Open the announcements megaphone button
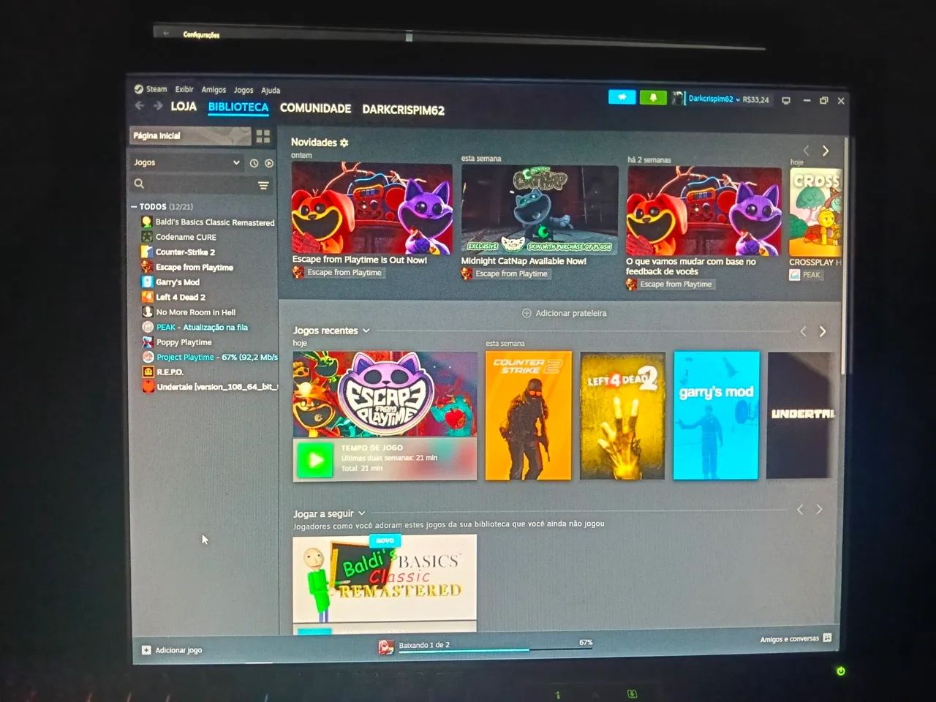 (x=622, y=97)
